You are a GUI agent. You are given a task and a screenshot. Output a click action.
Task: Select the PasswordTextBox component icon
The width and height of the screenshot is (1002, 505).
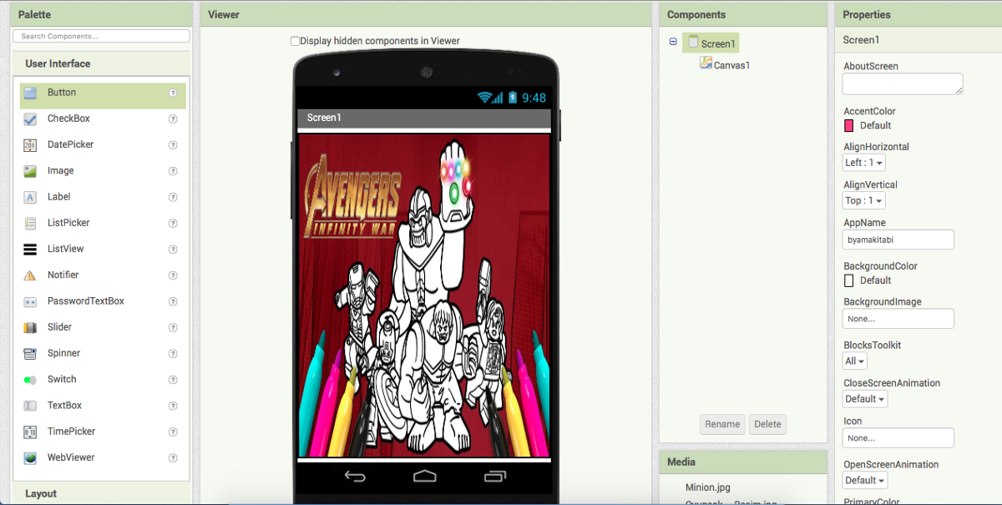click(30, 301)
